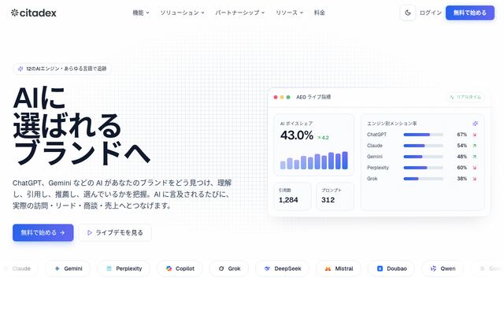Click the up arrow beside 54%
Screen dimensions: 504x315
474,146
